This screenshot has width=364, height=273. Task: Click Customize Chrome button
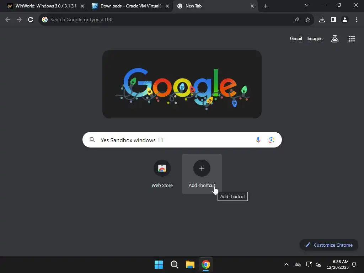pyautogui.click(x=329, y=245)
